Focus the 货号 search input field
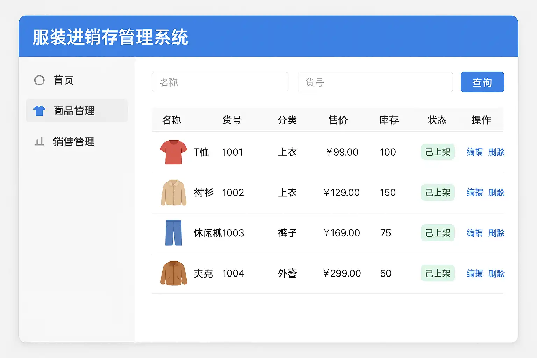 point(375,82)
